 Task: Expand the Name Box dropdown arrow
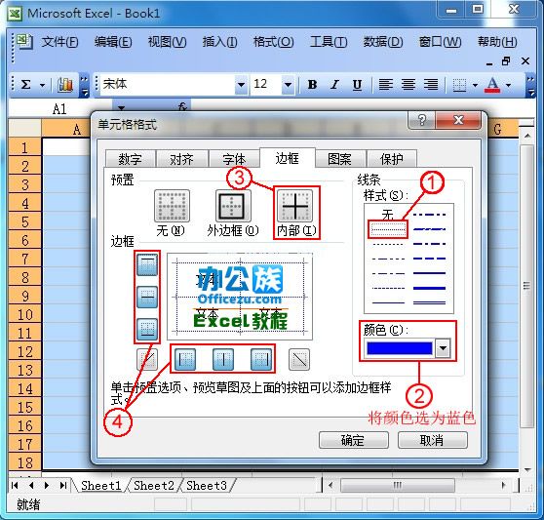pyautogui.click(x=121, y=108)
